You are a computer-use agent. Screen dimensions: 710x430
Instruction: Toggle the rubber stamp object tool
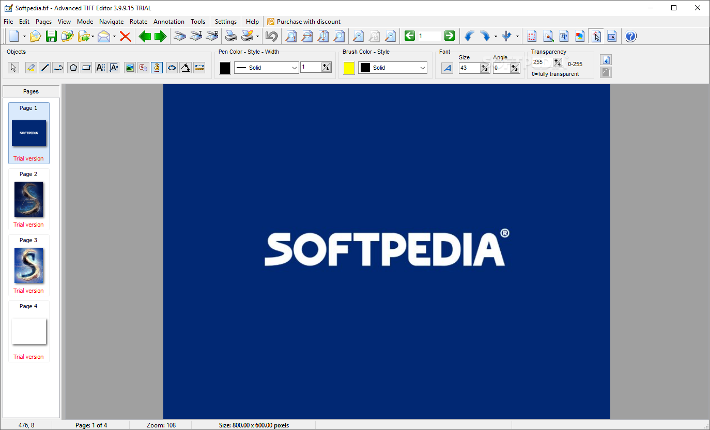click(x=158, y=68)
